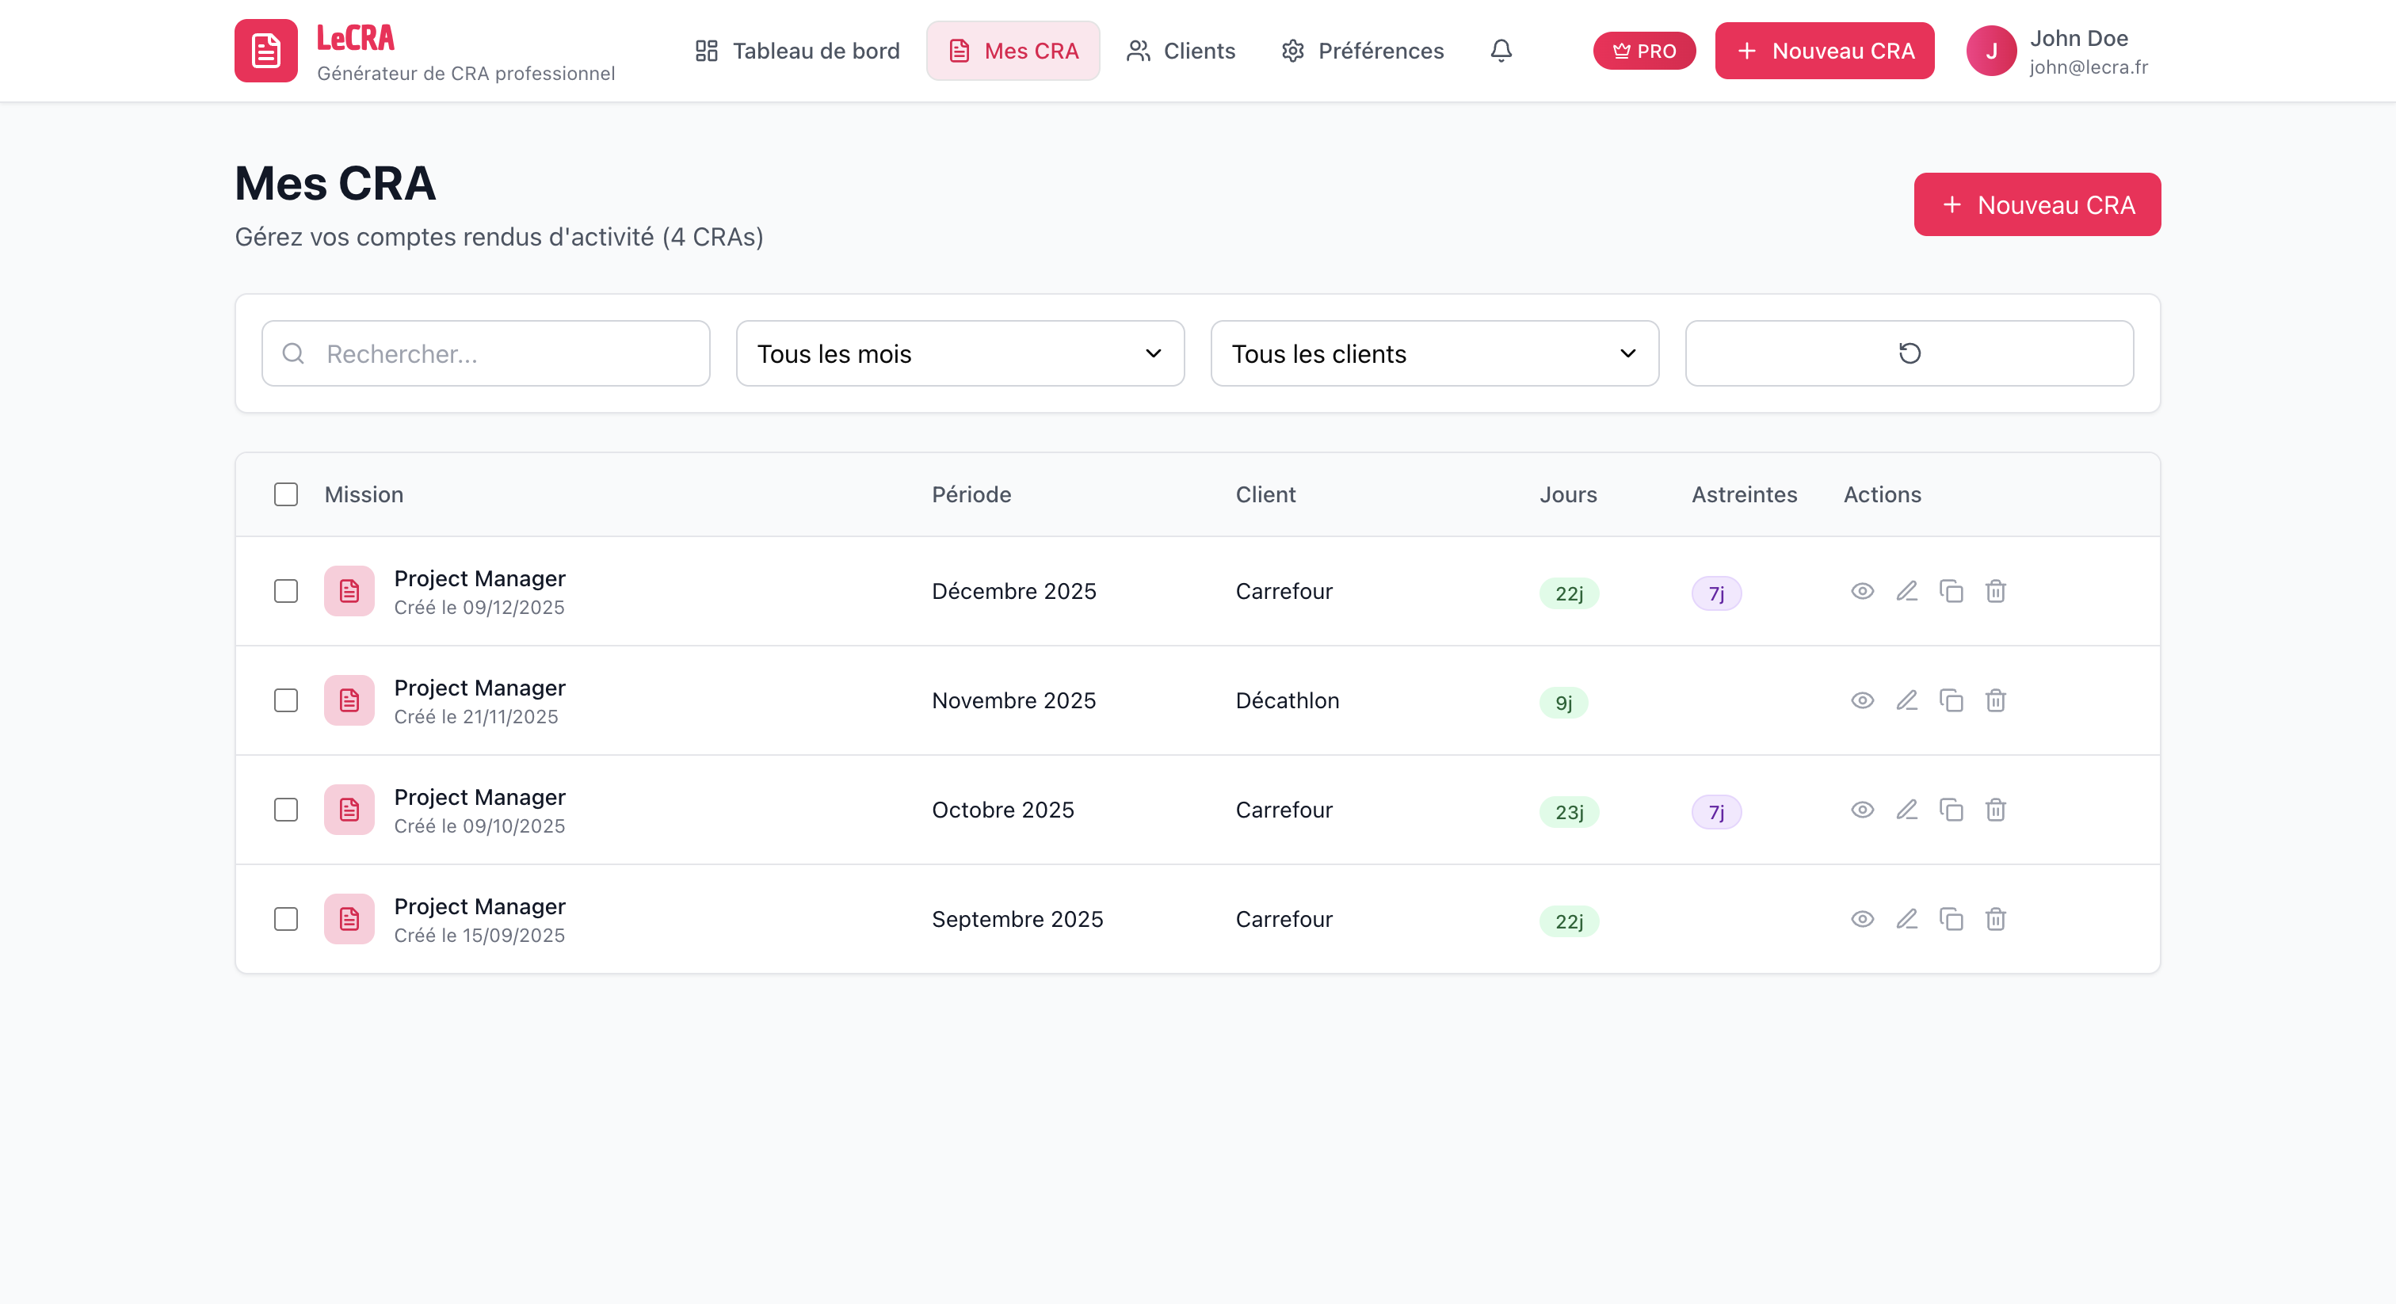Open the Préférences page
The width and height of the screenshot is (2396, 1304).
(x=1362, y=51)
